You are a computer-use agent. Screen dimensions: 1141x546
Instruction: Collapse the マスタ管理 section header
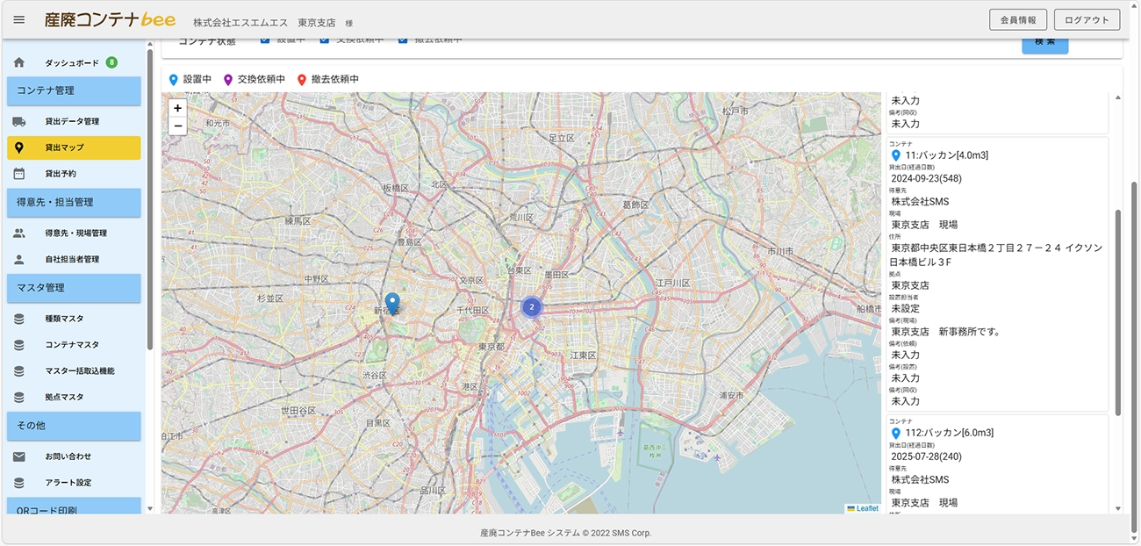click(x=74, y=288)
